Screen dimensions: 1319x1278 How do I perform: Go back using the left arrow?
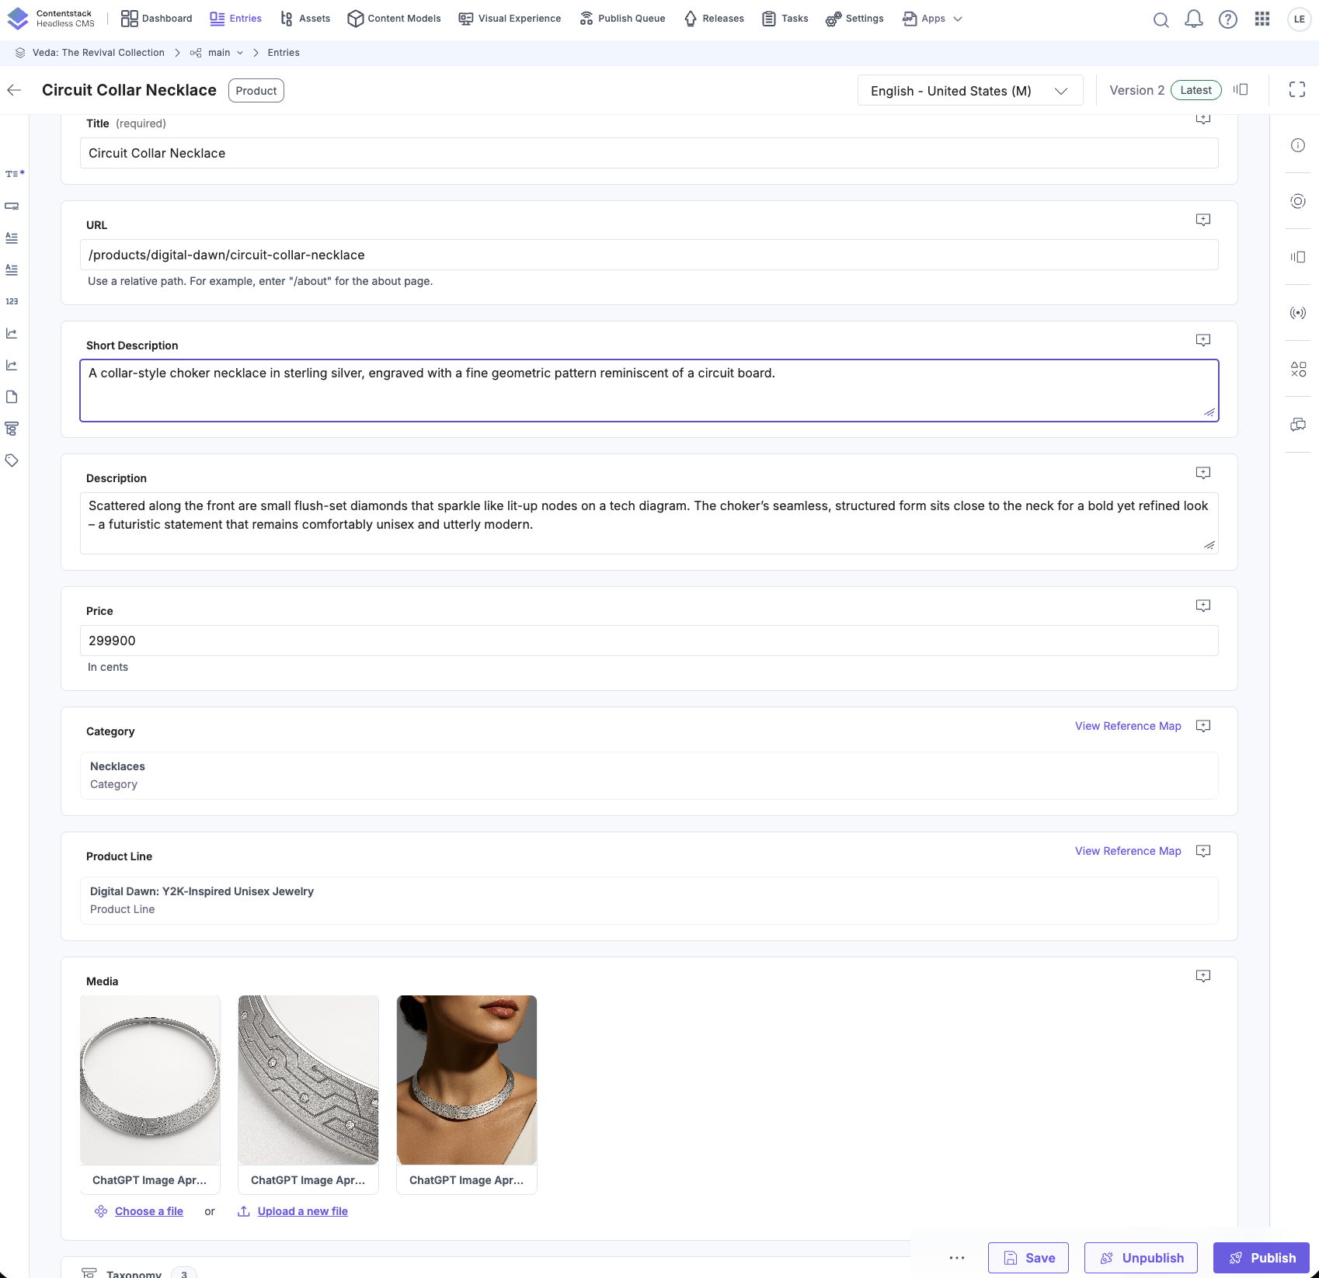pyautogui.click(x=14, y=90)
